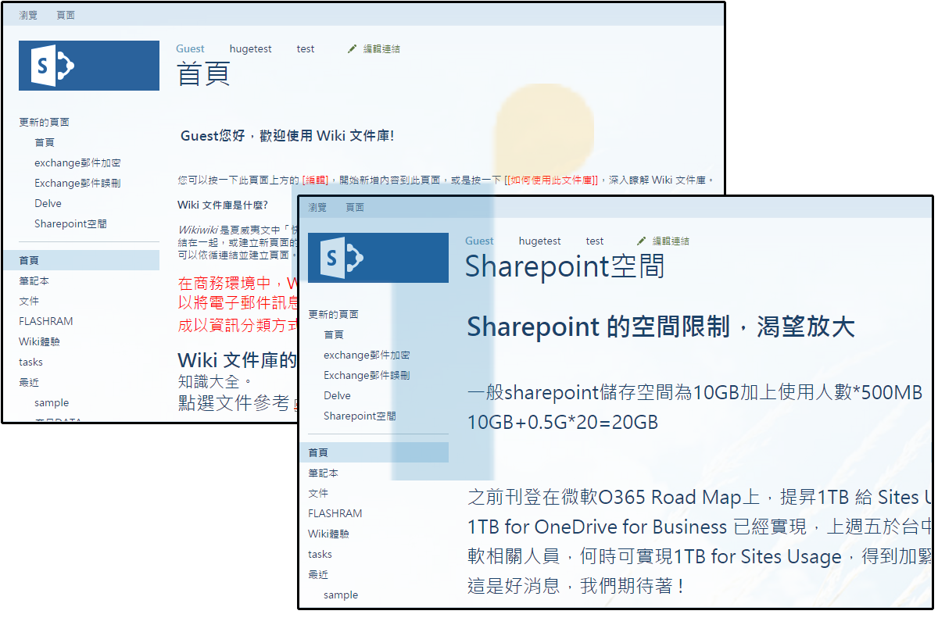Click Guest link in the front window top navigation
Image resolution: width=938 pixels, height=625 pixels.
tap(479, 241)
